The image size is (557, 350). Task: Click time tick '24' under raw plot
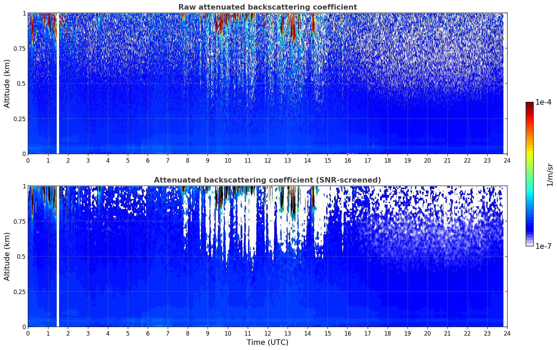pyautogui.click(x=507, y=160)
